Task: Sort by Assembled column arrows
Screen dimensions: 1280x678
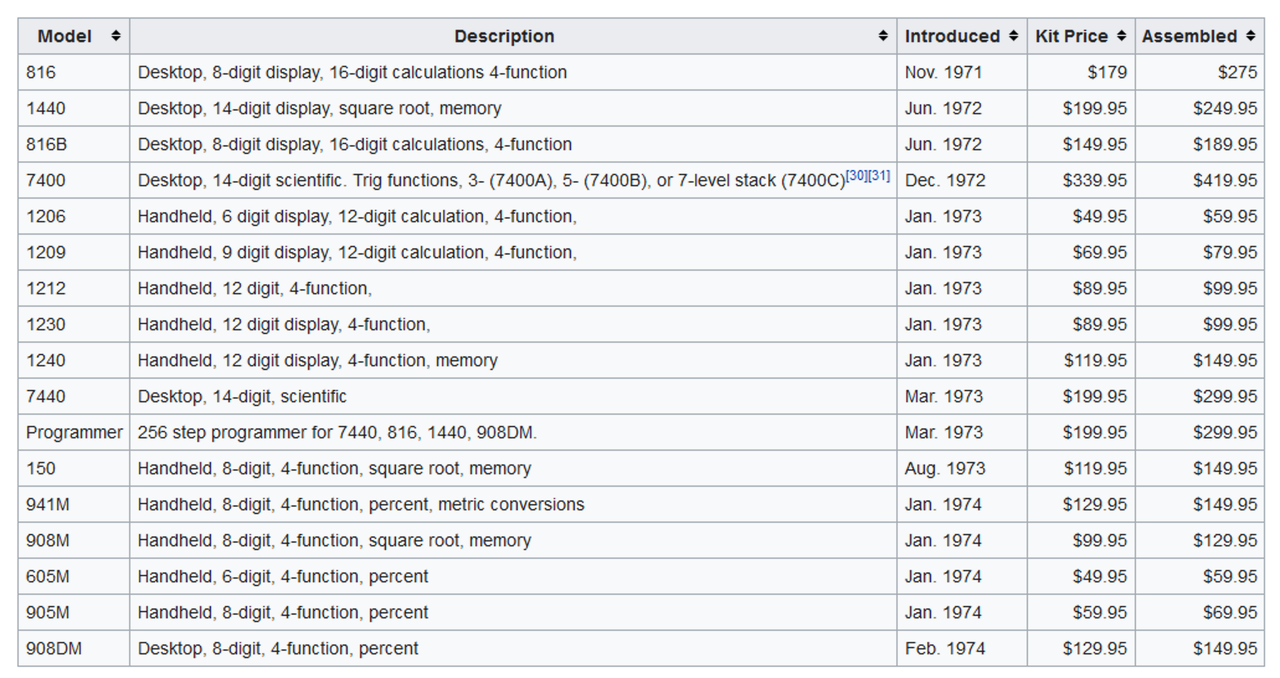Action: pos(1250,36)
